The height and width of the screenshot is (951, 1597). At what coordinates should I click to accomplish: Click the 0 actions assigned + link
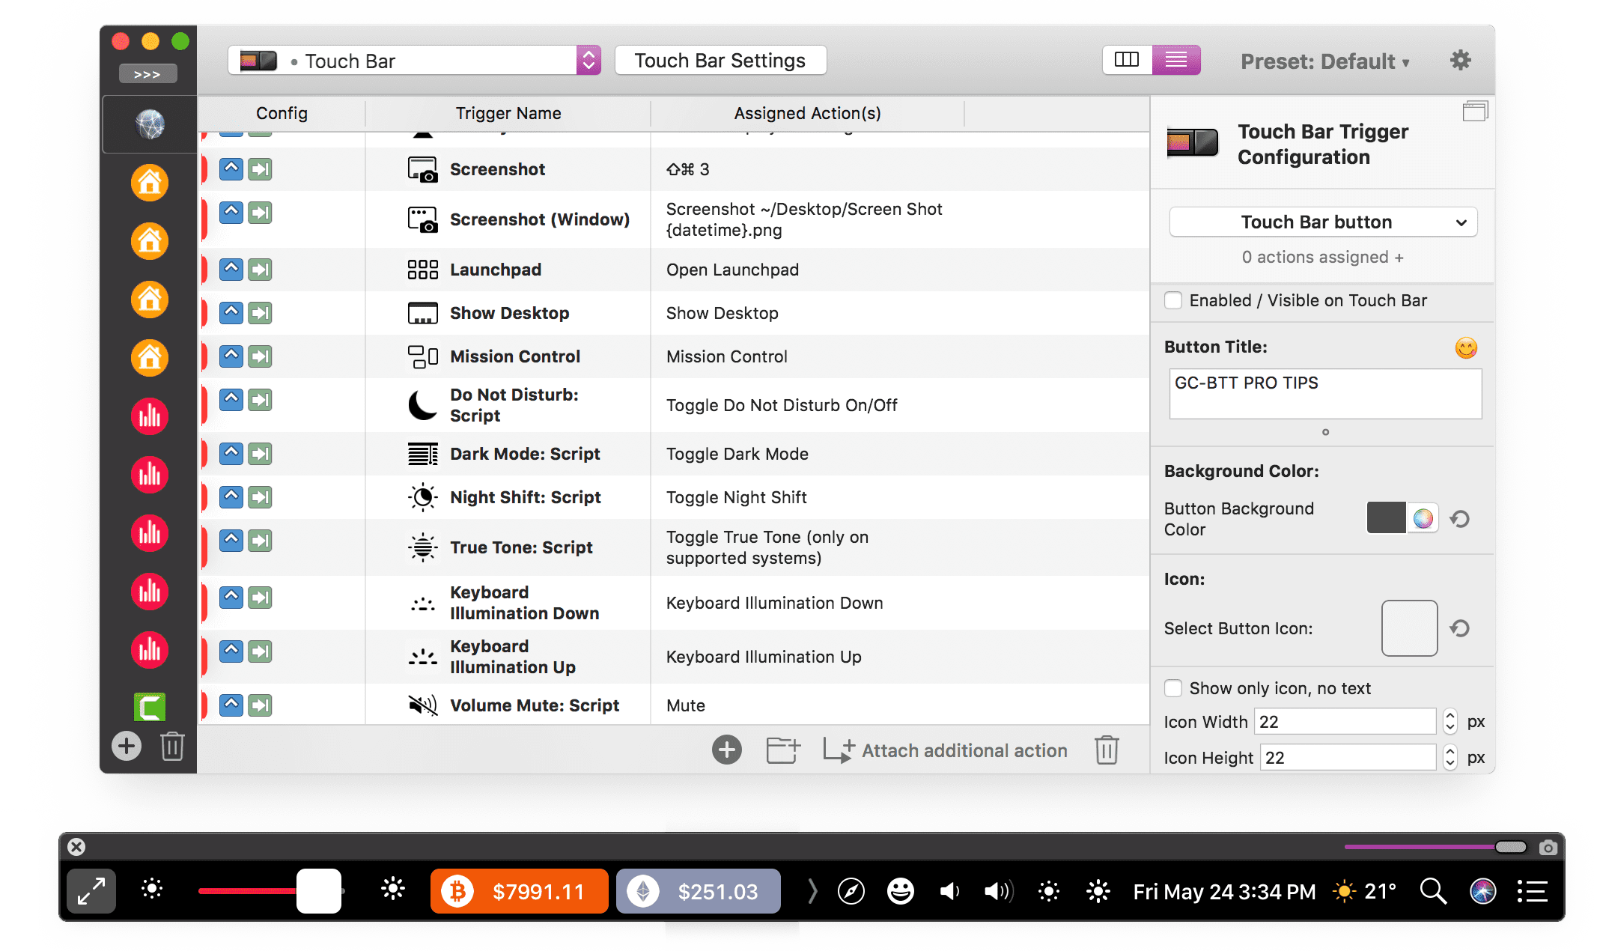coord(1322,257)
